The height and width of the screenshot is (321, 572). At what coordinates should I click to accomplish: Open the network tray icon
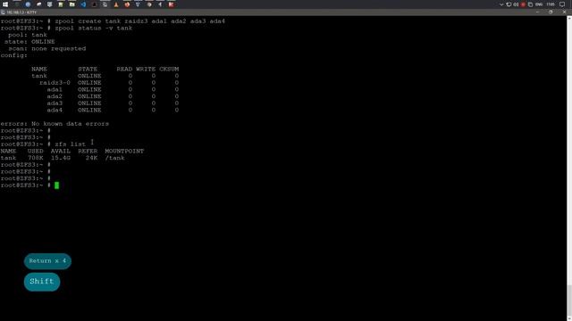[509, 4]
